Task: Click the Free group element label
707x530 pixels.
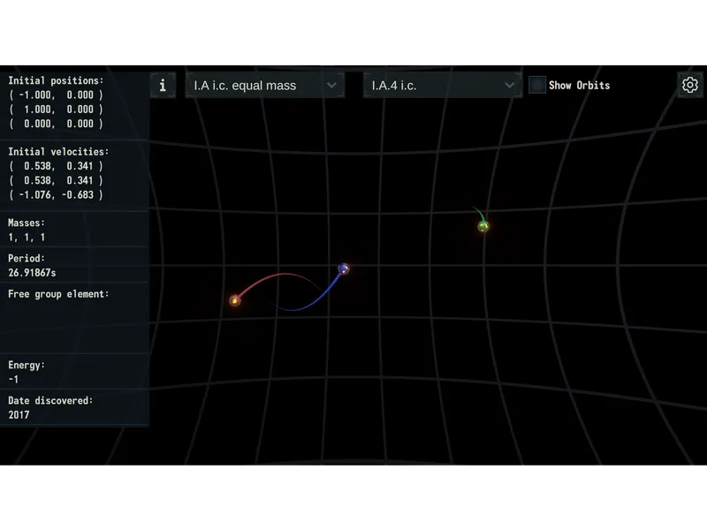Action: 58,294
